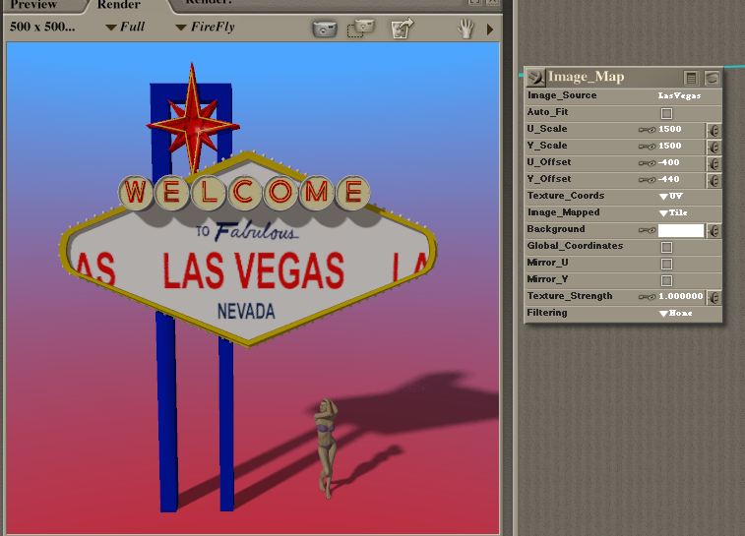Click the key icon for V_Scale
The width and height of the screenshot is (745, 536).
(x=647, y=147)
